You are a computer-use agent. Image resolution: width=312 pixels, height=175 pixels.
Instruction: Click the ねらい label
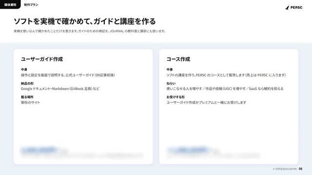171,83
